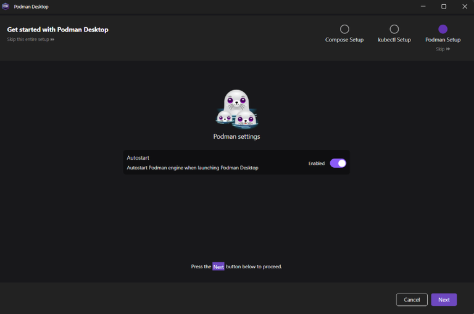This screenshot has height=314, width=474.
Task: Select the Podman Setup step label
Action: [443, 39]
